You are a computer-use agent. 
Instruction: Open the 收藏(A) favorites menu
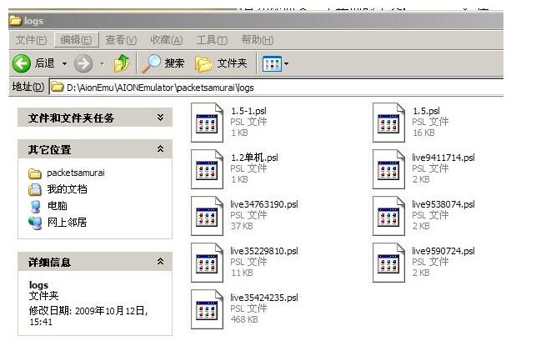(166, 40)
